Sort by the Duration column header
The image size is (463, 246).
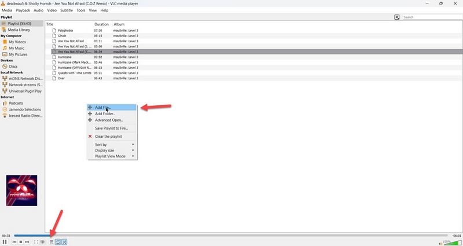(103, 24)
